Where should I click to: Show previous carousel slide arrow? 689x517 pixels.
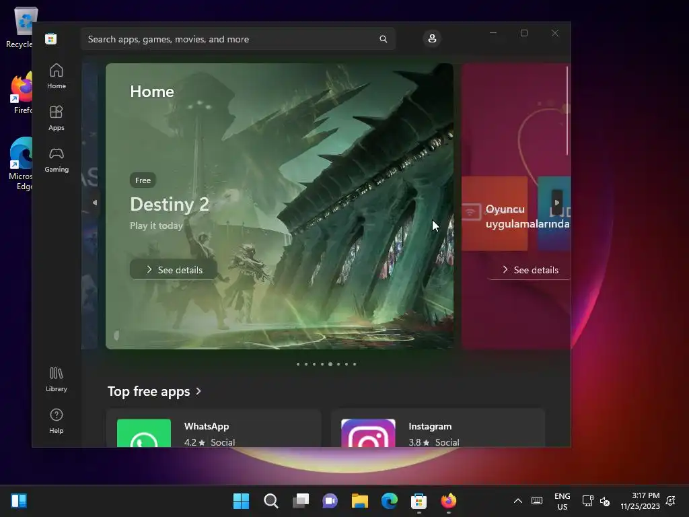94,203
